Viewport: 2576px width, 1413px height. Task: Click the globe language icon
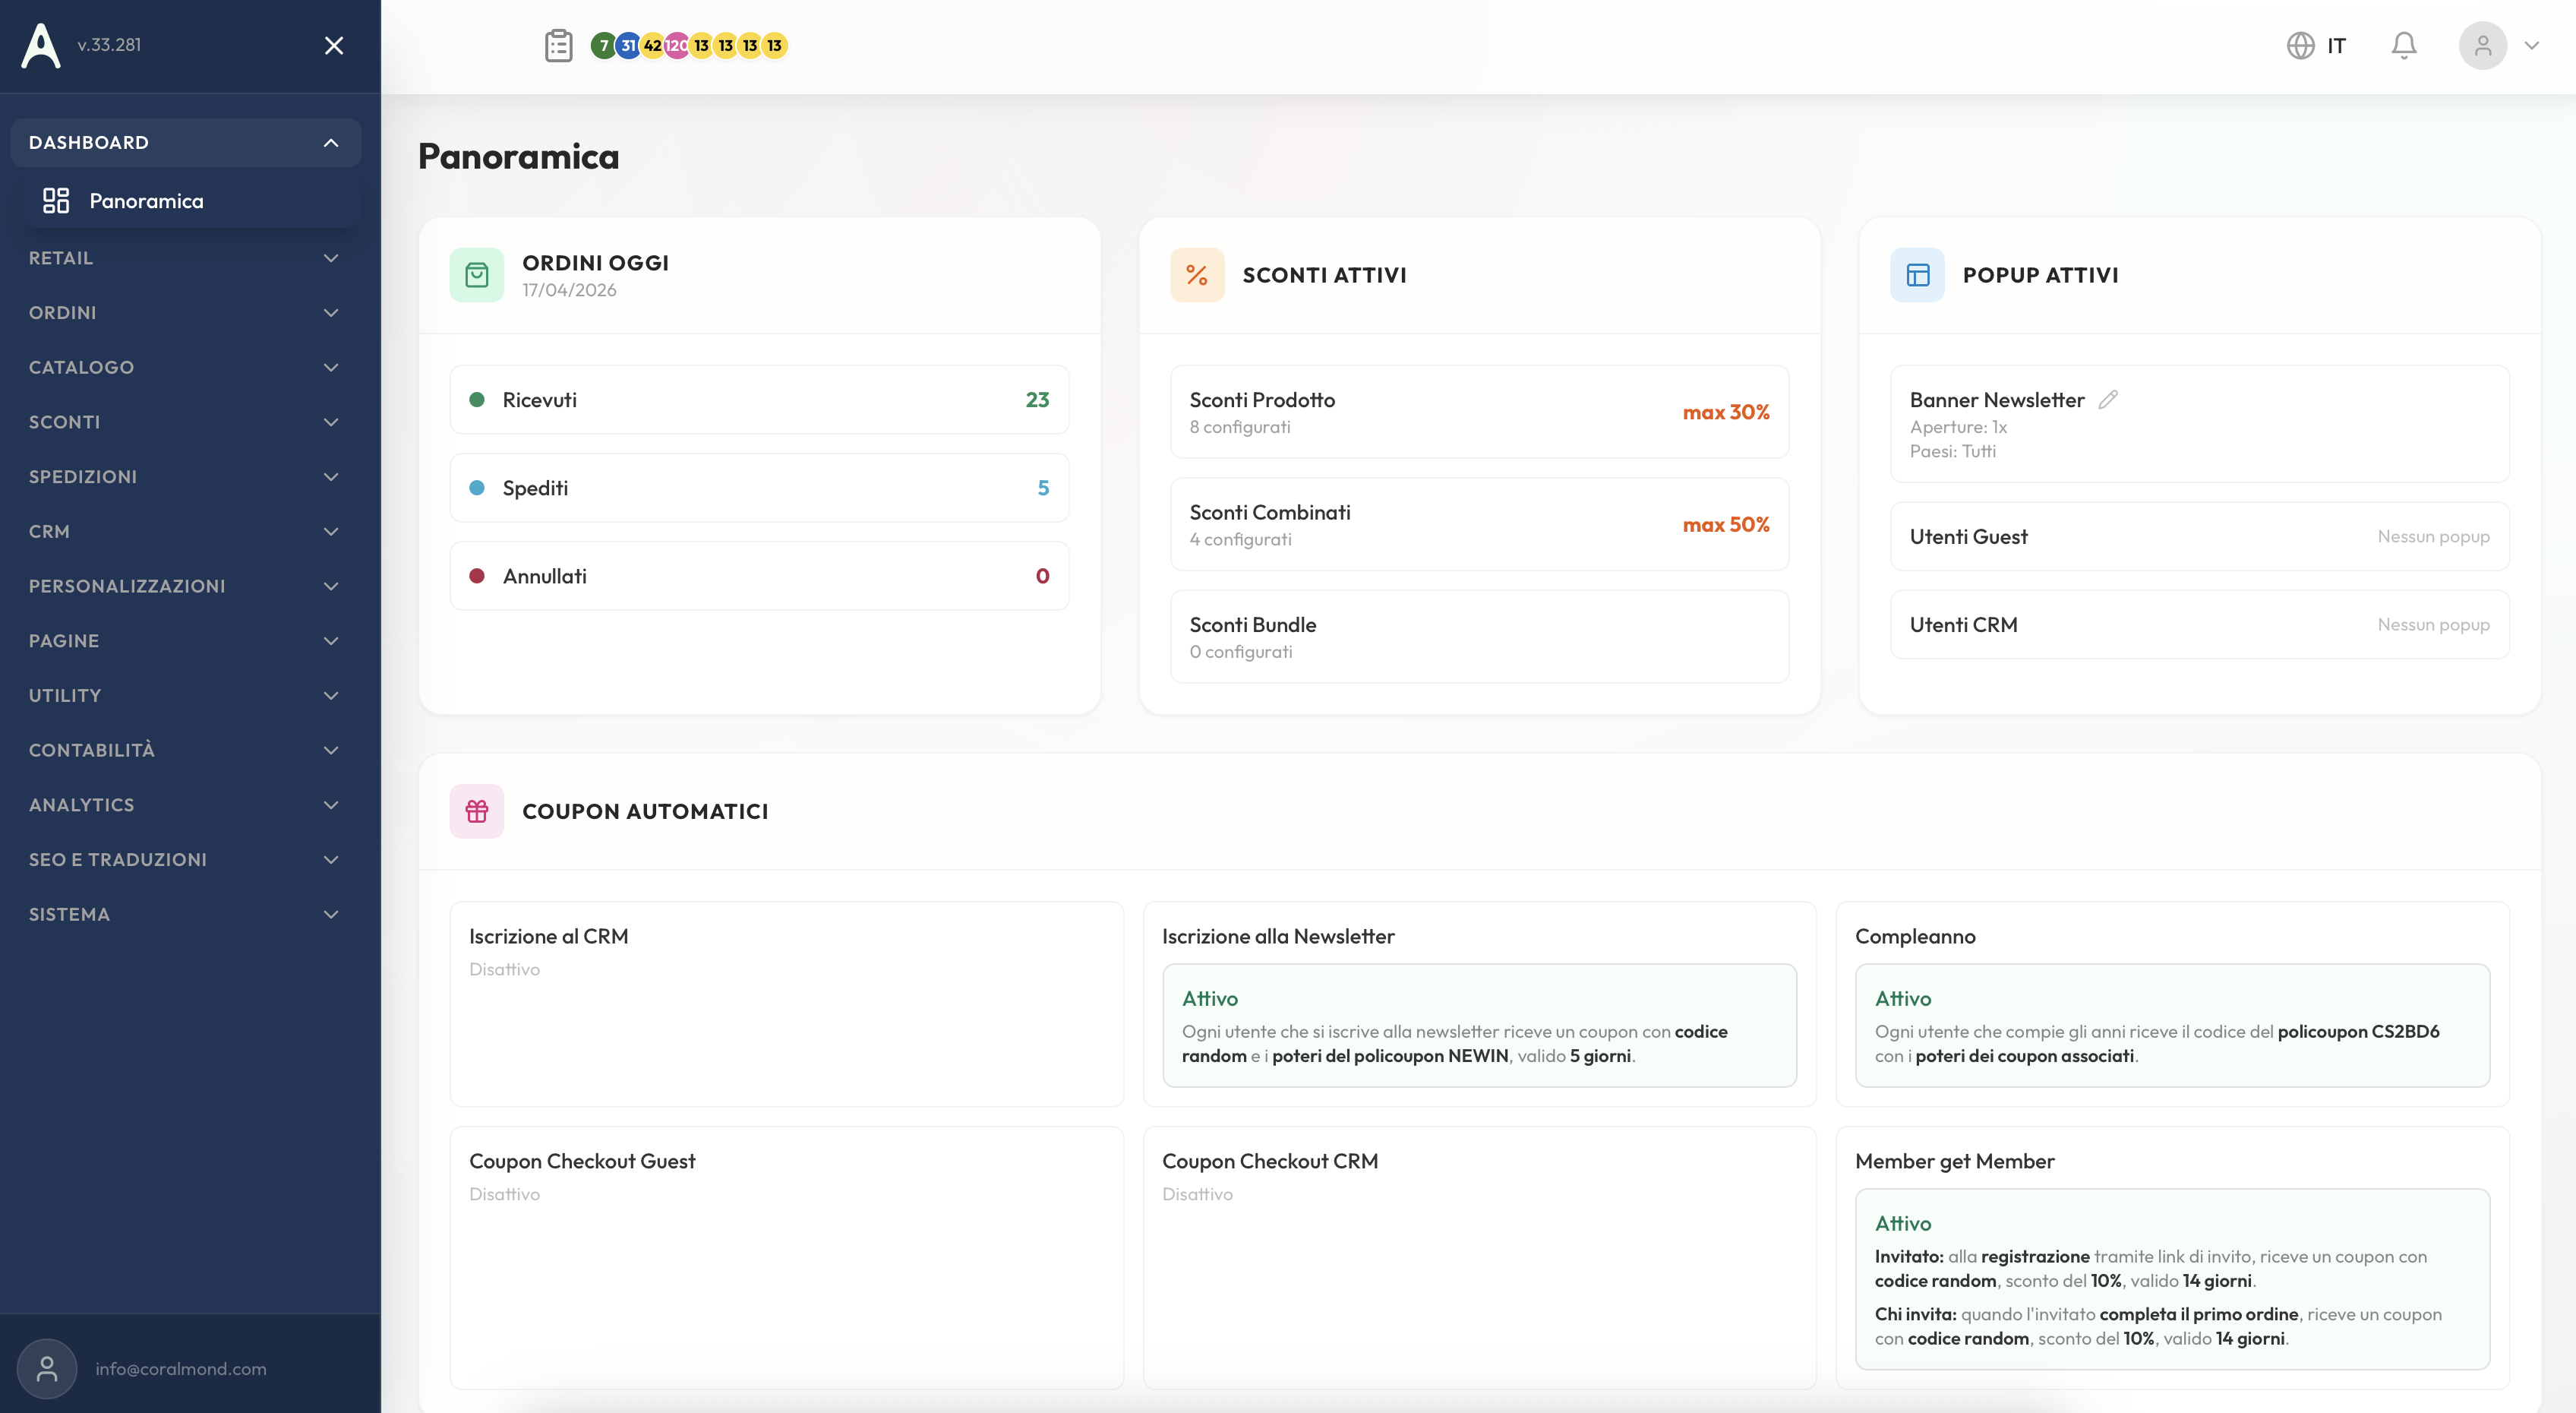pos(2301,45)
